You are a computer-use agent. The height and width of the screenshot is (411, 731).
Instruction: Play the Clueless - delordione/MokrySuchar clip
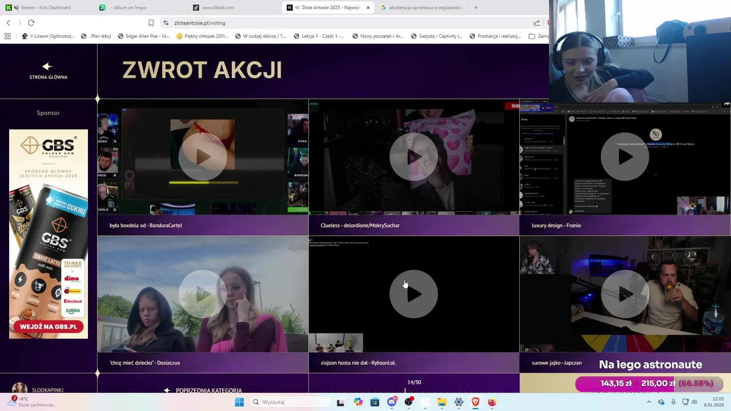(x=413, y=157)
